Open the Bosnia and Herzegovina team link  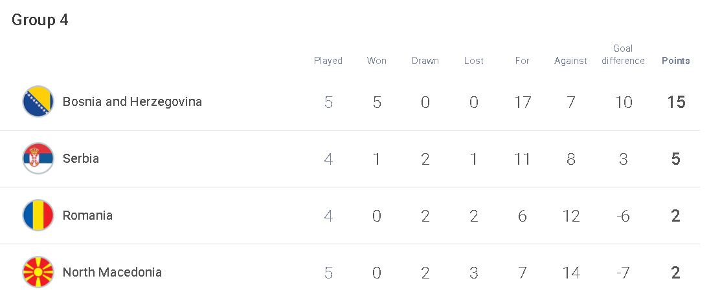pyautogui.click(x=132, y=102)
